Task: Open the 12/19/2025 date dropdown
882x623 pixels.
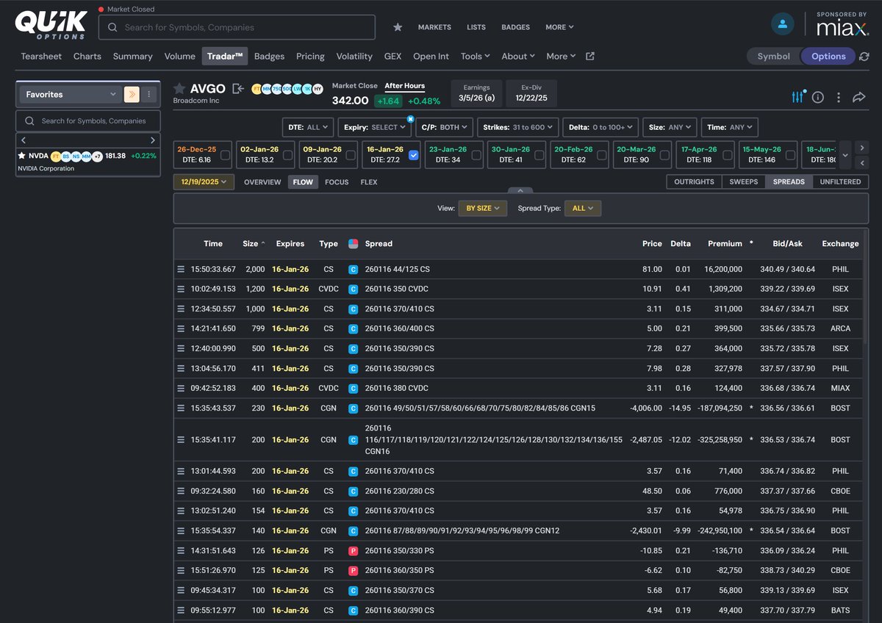Action: pyautogui.click(x=204, y=181)
